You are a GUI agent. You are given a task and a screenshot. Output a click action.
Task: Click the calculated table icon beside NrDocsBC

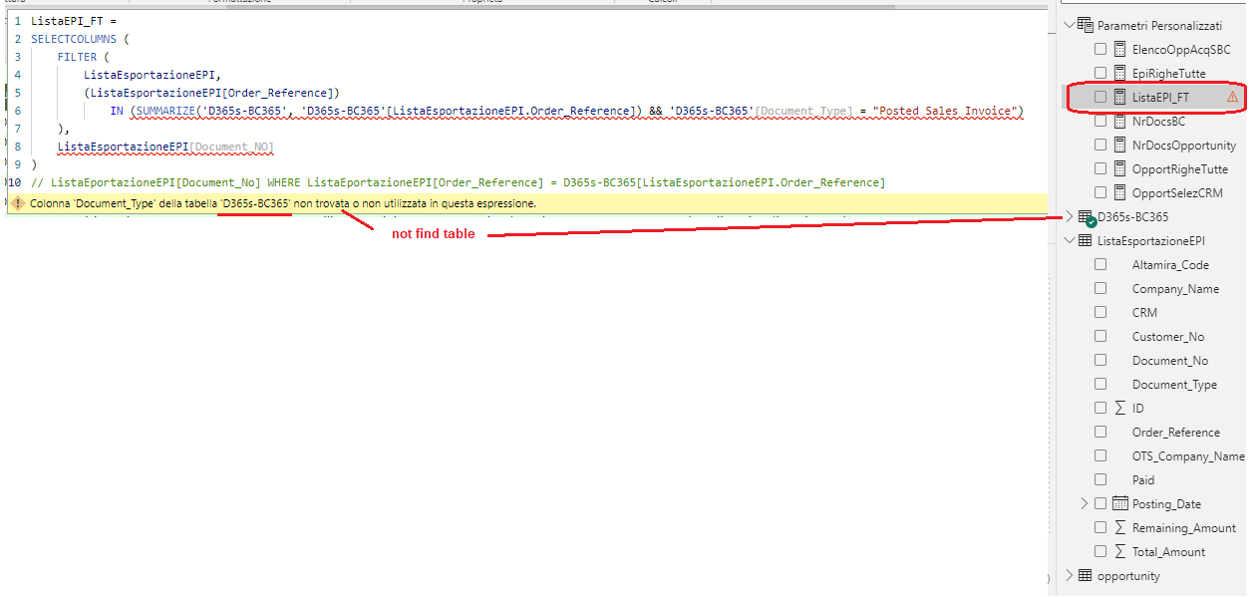coord(1119,121)
